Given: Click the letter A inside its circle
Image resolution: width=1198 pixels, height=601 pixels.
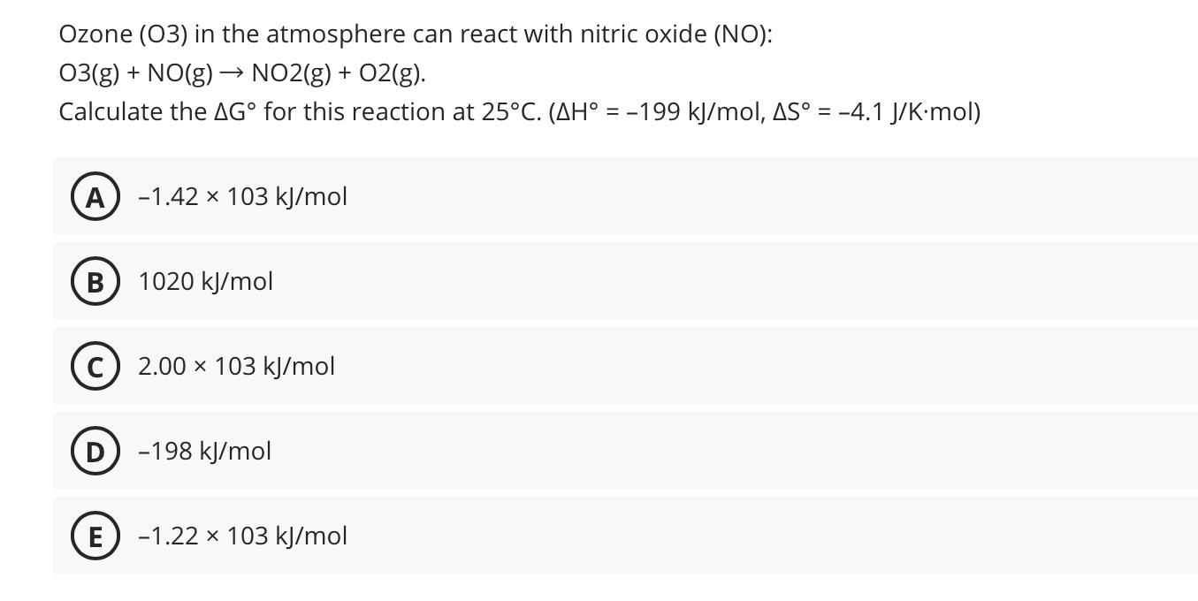Looking at the screenshot, I should click(94, 196).
